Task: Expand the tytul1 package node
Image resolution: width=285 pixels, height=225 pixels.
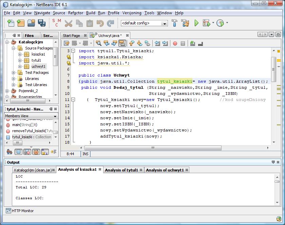Action: coord(20,60)
